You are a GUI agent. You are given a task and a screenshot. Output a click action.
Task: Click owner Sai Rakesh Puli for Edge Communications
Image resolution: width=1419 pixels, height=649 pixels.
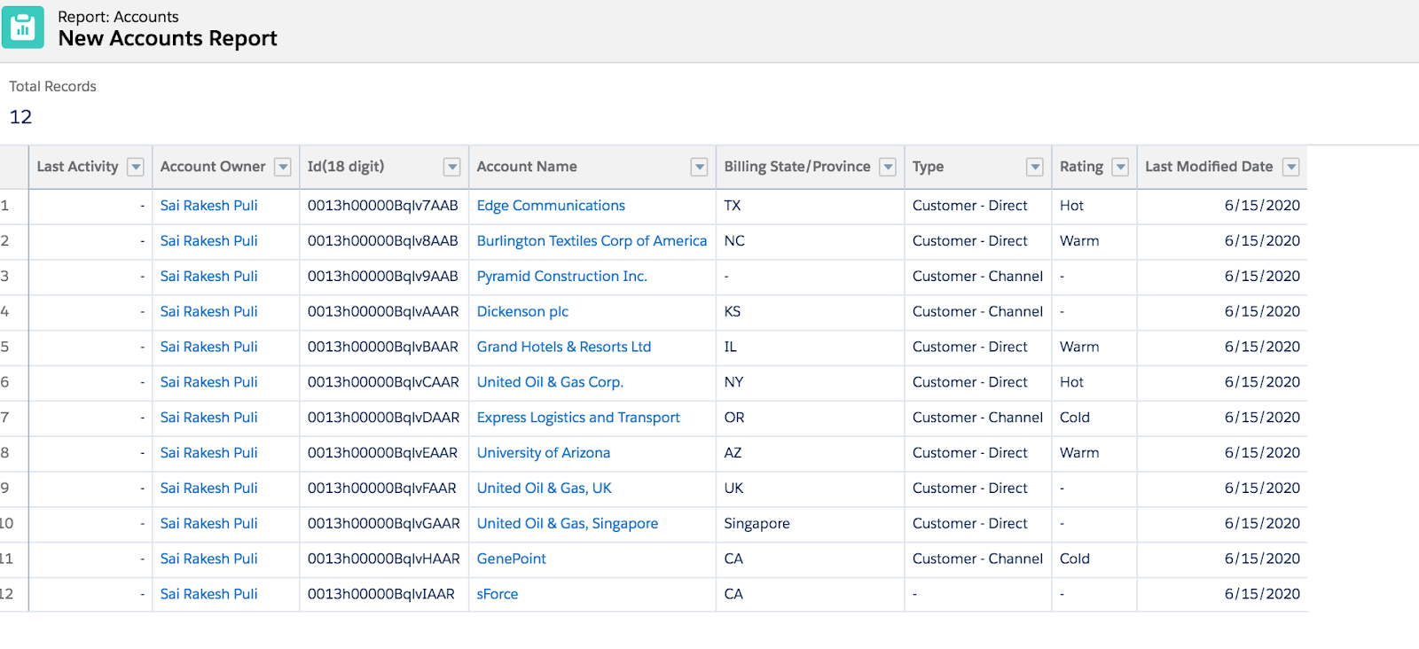pyautogui.click(x=209, y=206)
